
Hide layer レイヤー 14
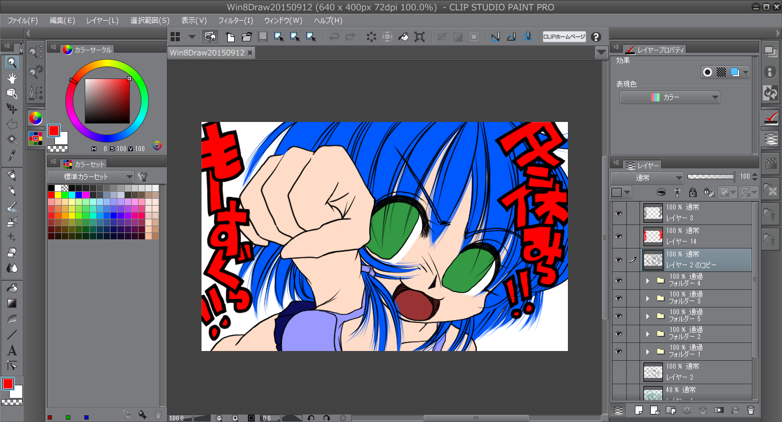tap(618, 236)
